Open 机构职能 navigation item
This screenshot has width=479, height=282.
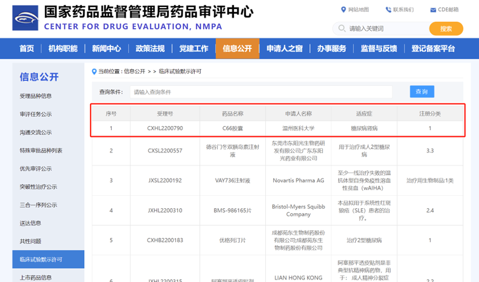coord(63,48)
